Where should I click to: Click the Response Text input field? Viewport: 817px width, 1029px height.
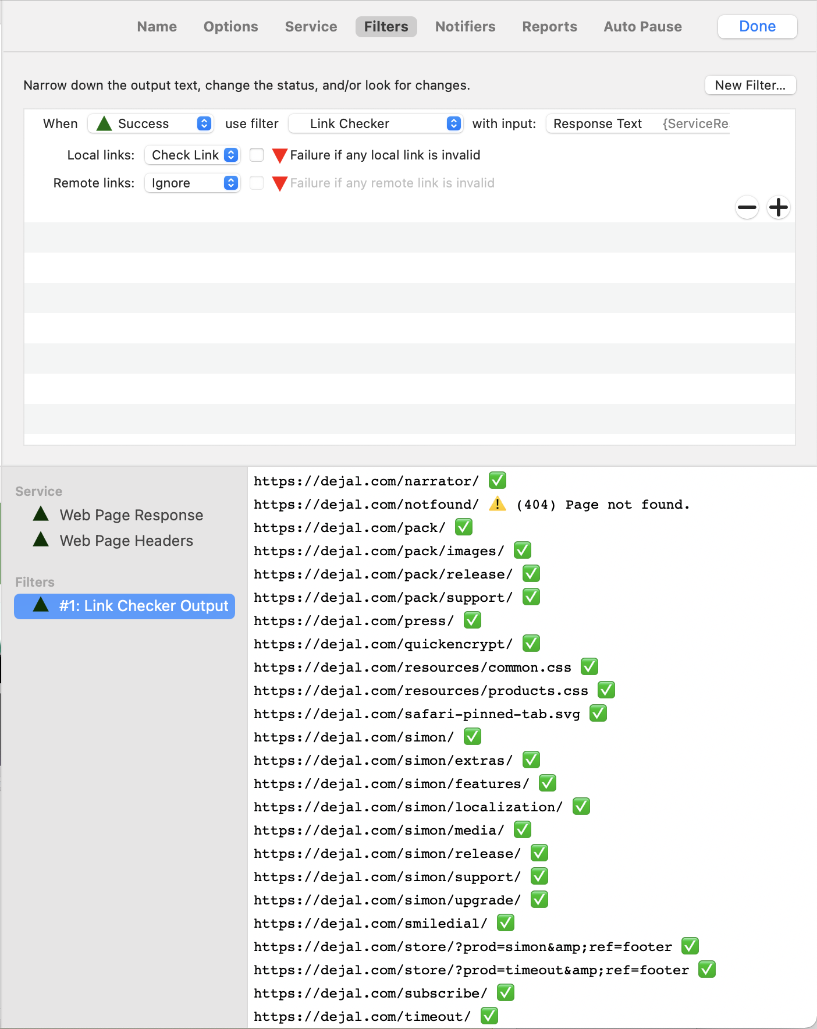point(638,123)
